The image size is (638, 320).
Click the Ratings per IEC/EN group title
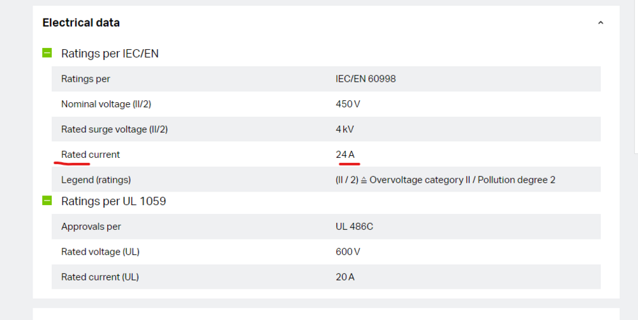click(110, 54)
